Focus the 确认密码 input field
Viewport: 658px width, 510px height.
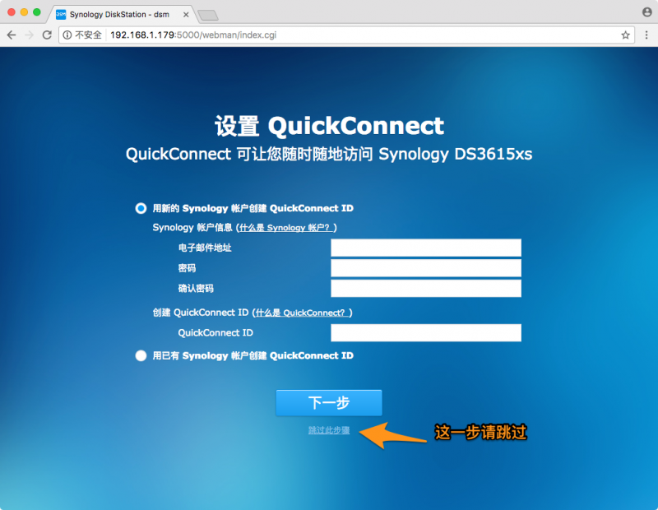point(426,289)
